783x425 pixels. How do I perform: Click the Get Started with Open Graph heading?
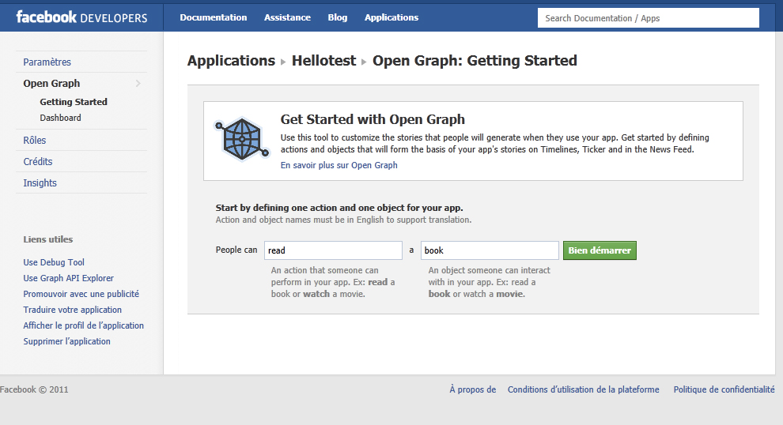coord(373,119)
